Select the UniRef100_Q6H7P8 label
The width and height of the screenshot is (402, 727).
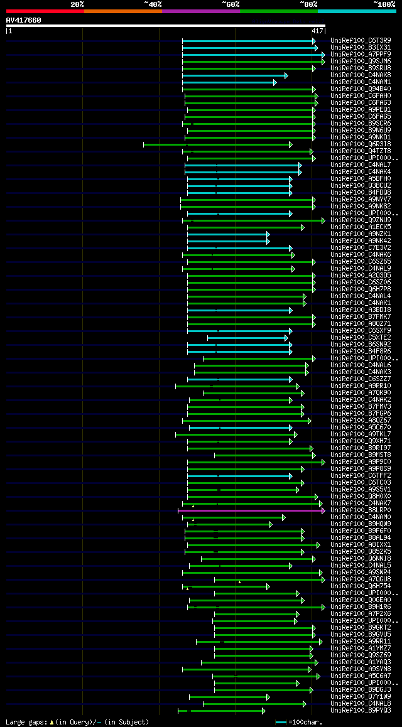point(361,289)
